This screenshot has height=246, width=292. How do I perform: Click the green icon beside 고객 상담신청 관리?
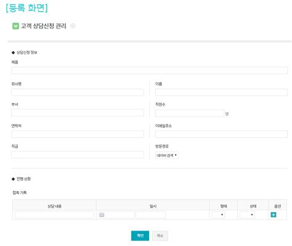15,26
